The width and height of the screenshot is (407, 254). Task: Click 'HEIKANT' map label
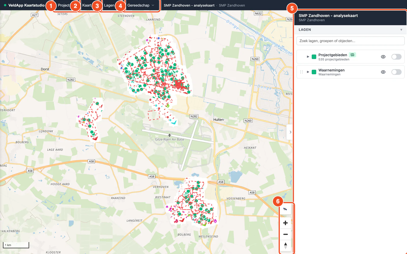250,148
